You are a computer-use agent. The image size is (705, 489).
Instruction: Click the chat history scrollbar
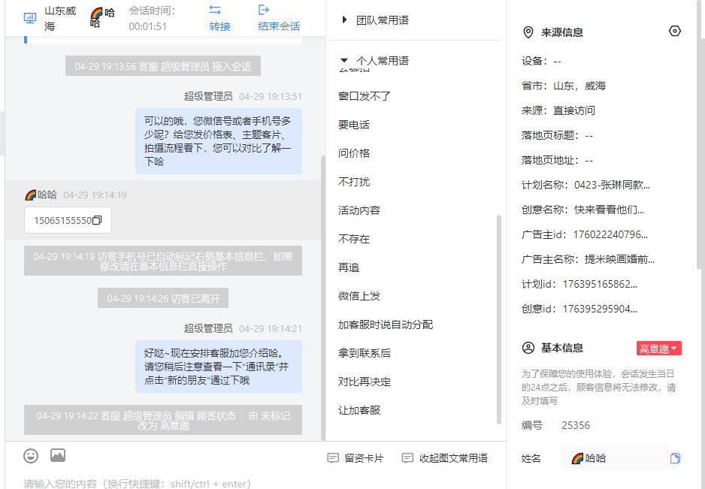pos(323,298)
